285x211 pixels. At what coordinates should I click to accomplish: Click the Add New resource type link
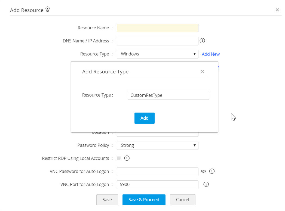point(211,54)
